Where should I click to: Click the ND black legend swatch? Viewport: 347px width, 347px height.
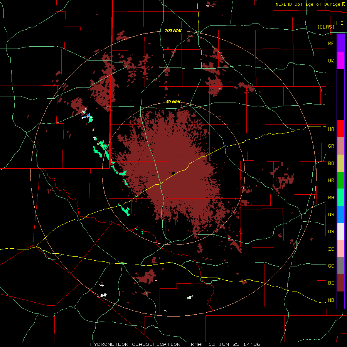pyautogui.click(x=340, y=300)
